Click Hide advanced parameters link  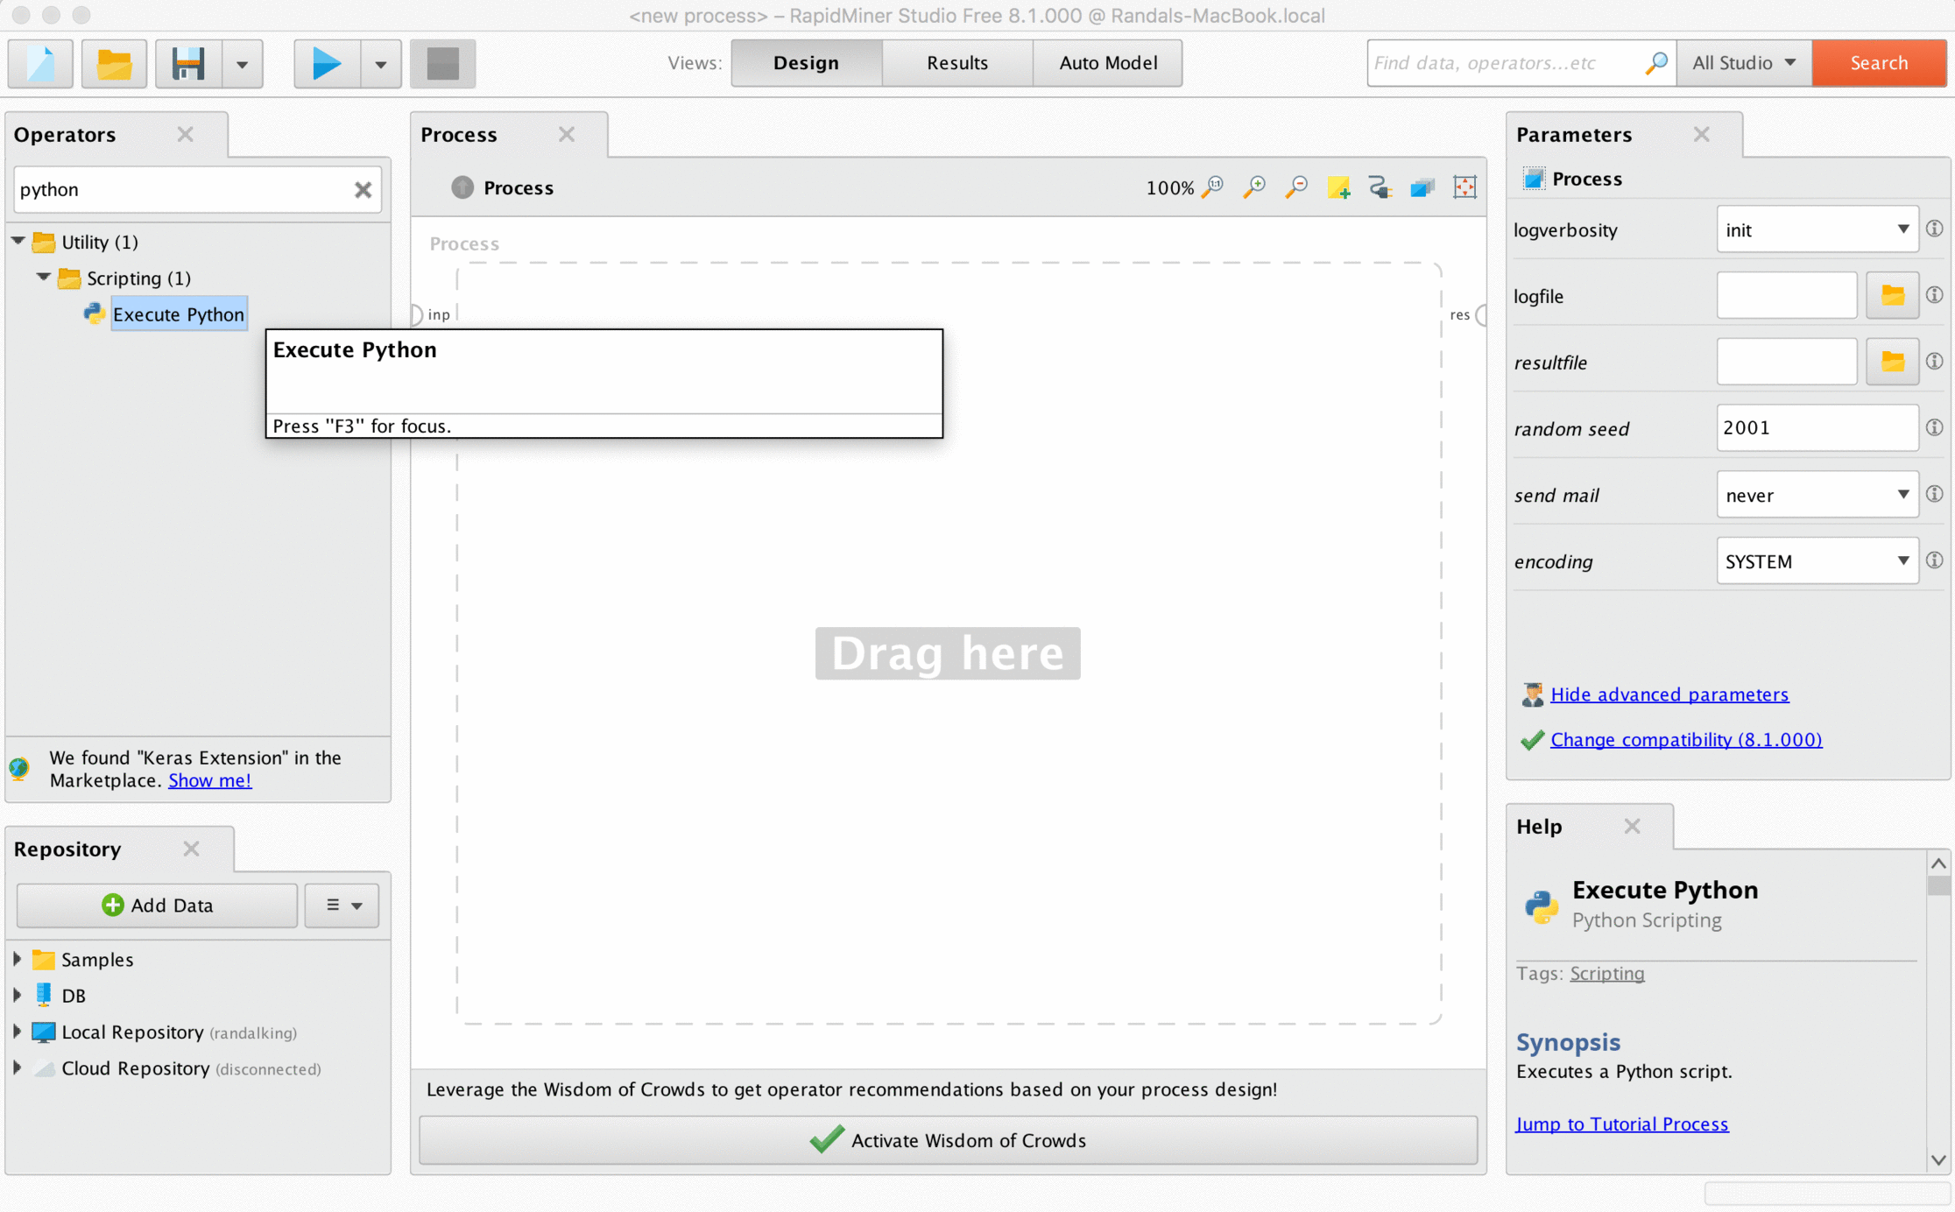(1669, 694)
